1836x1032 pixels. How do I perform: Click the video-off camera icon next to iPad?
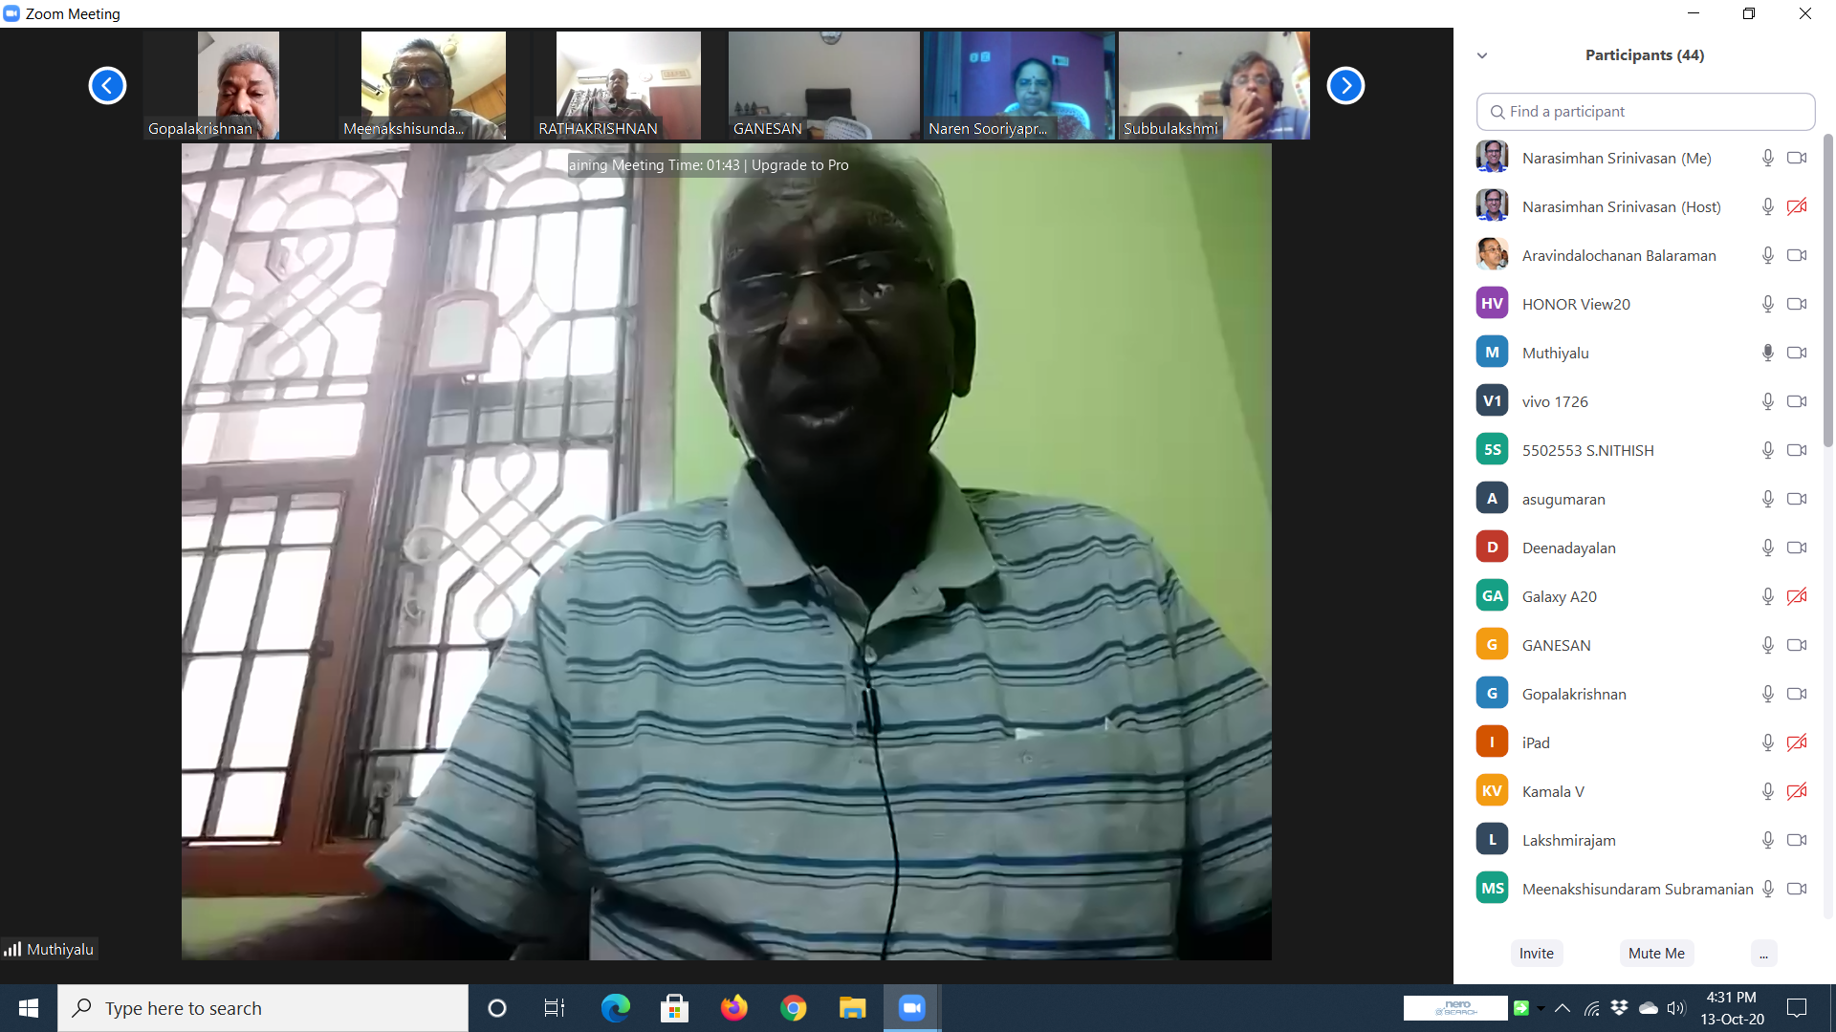(x=1796, y=742)
